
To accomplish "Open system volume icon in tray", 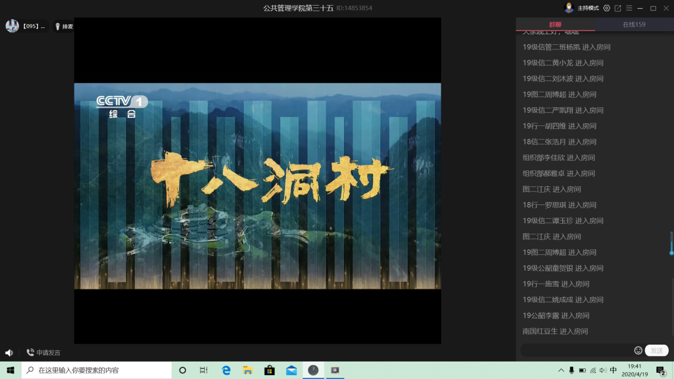I will tap(603, 370).
